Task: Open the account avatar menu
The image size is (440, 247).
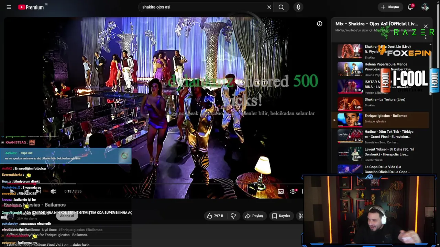Action: coord(425,7)
